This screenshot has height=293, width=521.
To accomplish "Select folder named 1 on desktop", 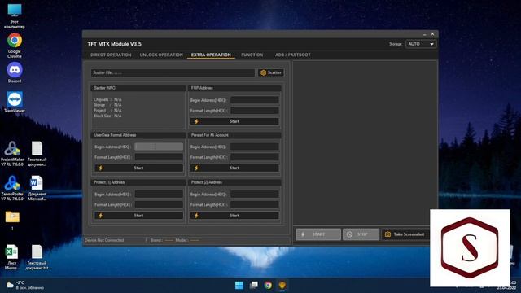I will pyautogui.click(x=12, y=221).
